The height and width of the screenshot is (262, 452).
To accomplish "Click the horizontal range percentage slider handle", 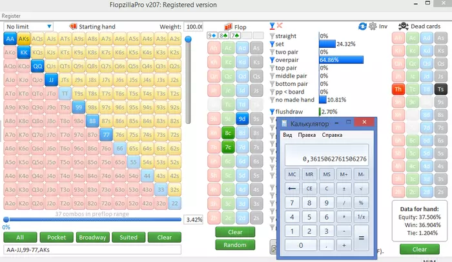I will 6,219.
